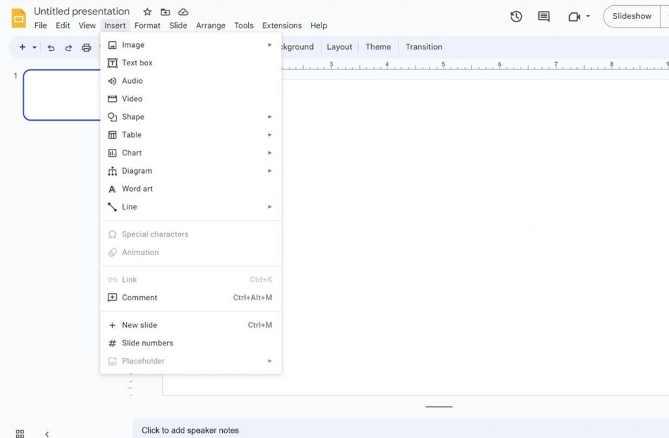This screenshot has width=669, height=438.
Task: Expand the Shape submenu arrow
Action: coord(270,117)
